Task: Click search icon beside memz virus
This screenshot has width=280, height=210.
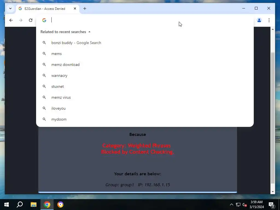Action: 44,97
